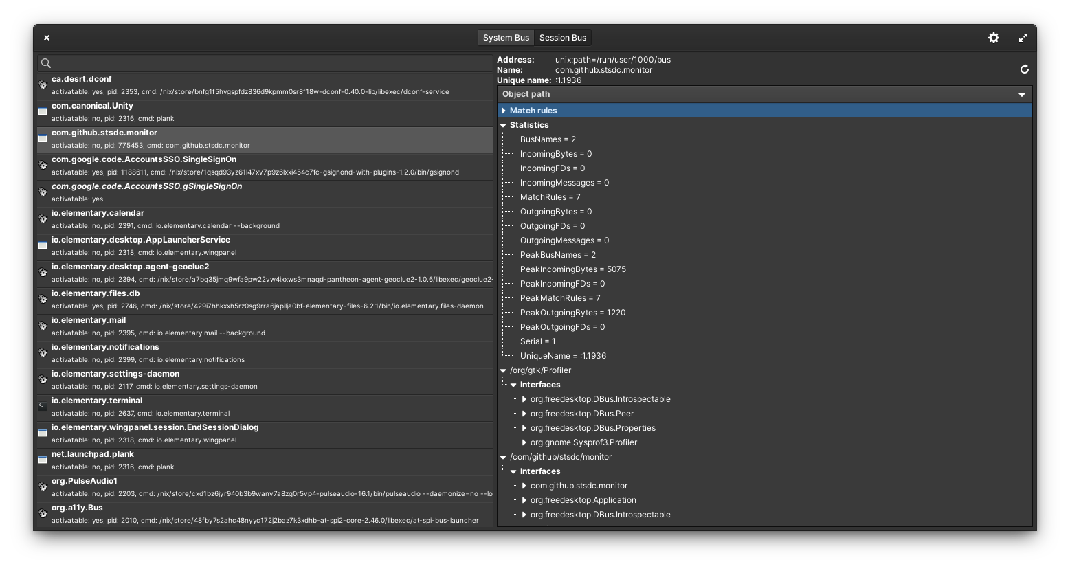
Task: Select the io.elementary.calendar service
Action: pyautogui.click(x=206, y=218)
